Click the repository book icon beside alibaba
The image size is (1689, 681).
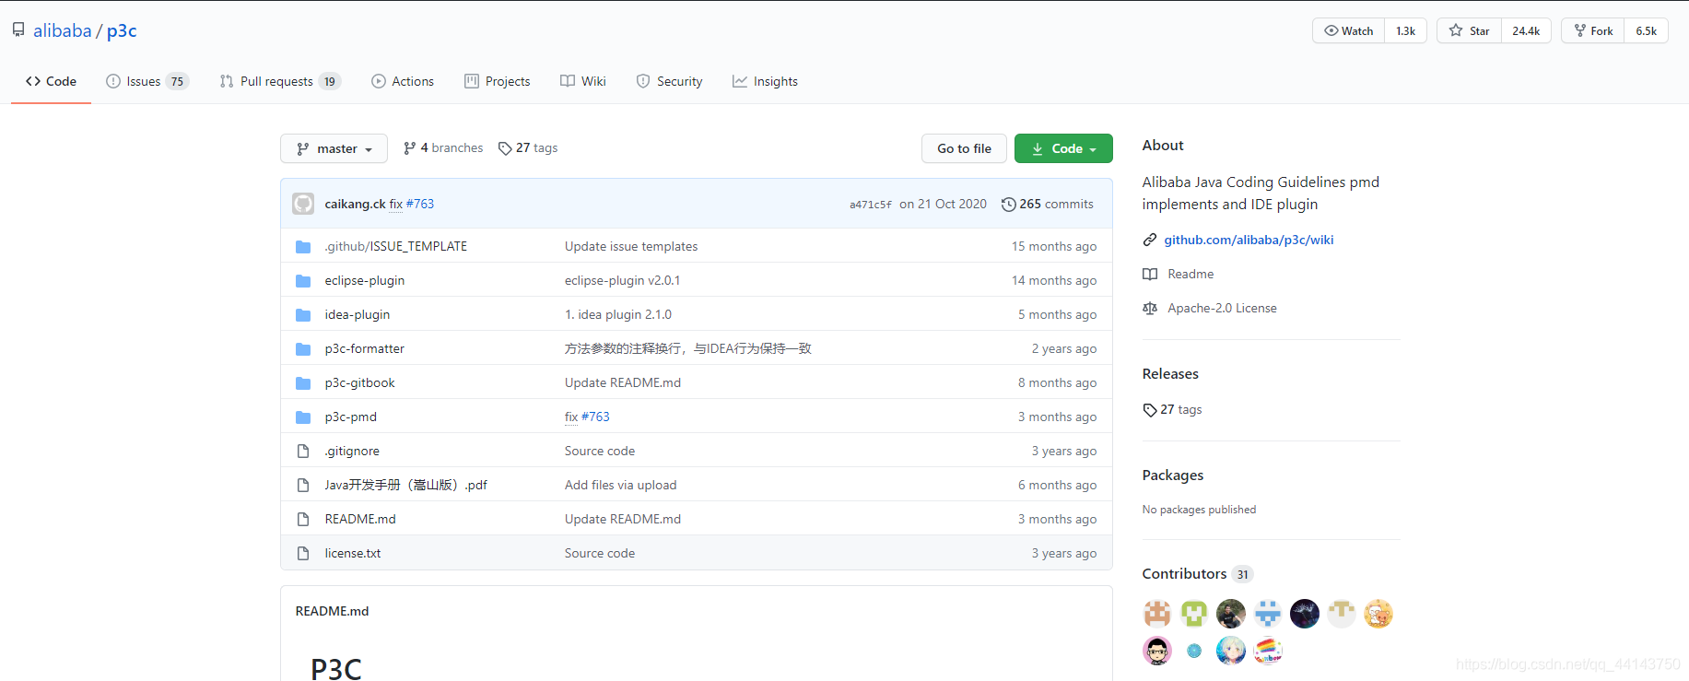18,30
